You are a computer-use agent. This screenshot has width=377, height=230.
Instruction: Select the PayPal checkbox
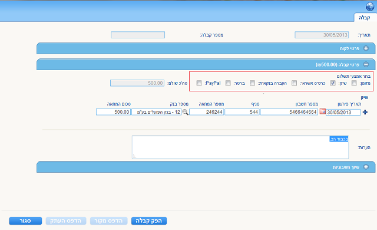click(x=199, y=83)
